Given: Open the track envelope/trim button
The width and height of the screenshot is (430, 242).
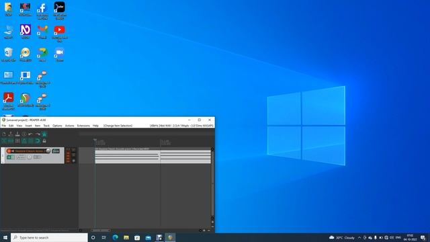Looking at the screenshot, I should pos(21,157).
